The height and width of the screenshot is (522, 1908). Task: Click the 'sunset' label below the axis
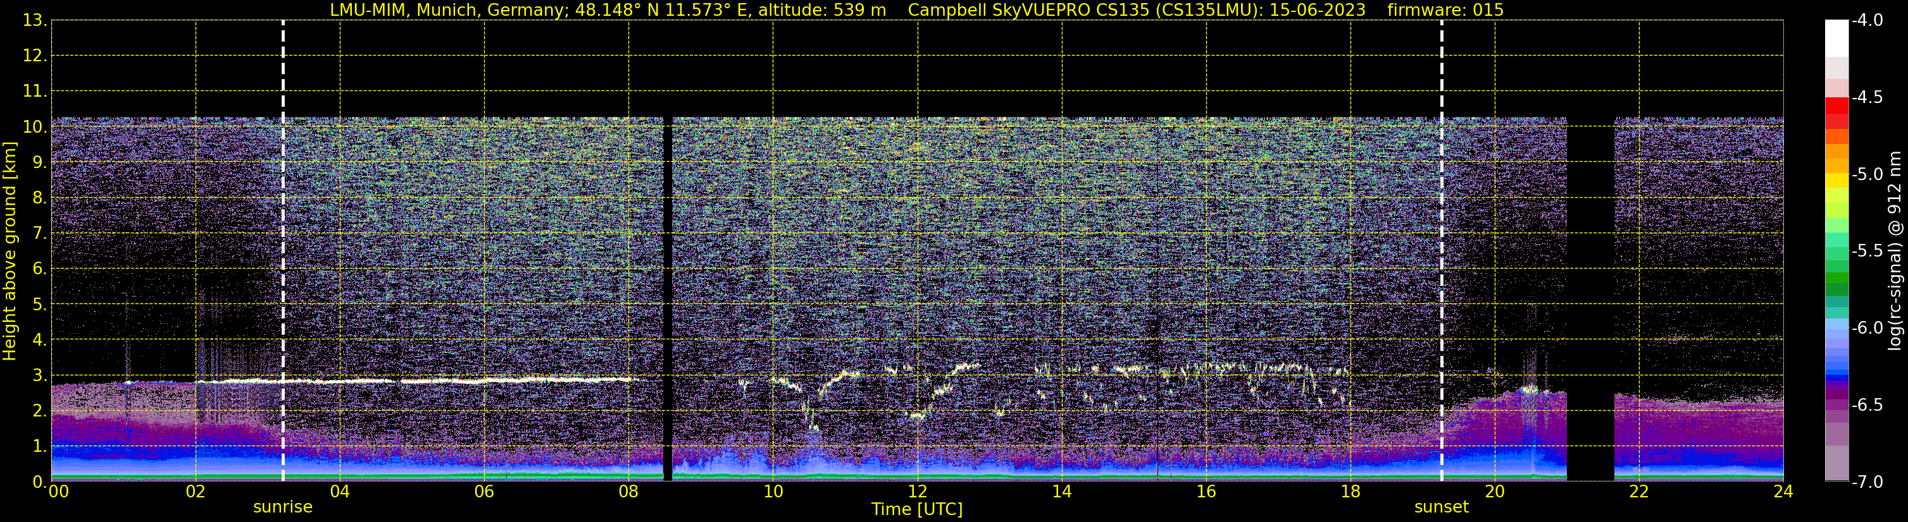1440,507
